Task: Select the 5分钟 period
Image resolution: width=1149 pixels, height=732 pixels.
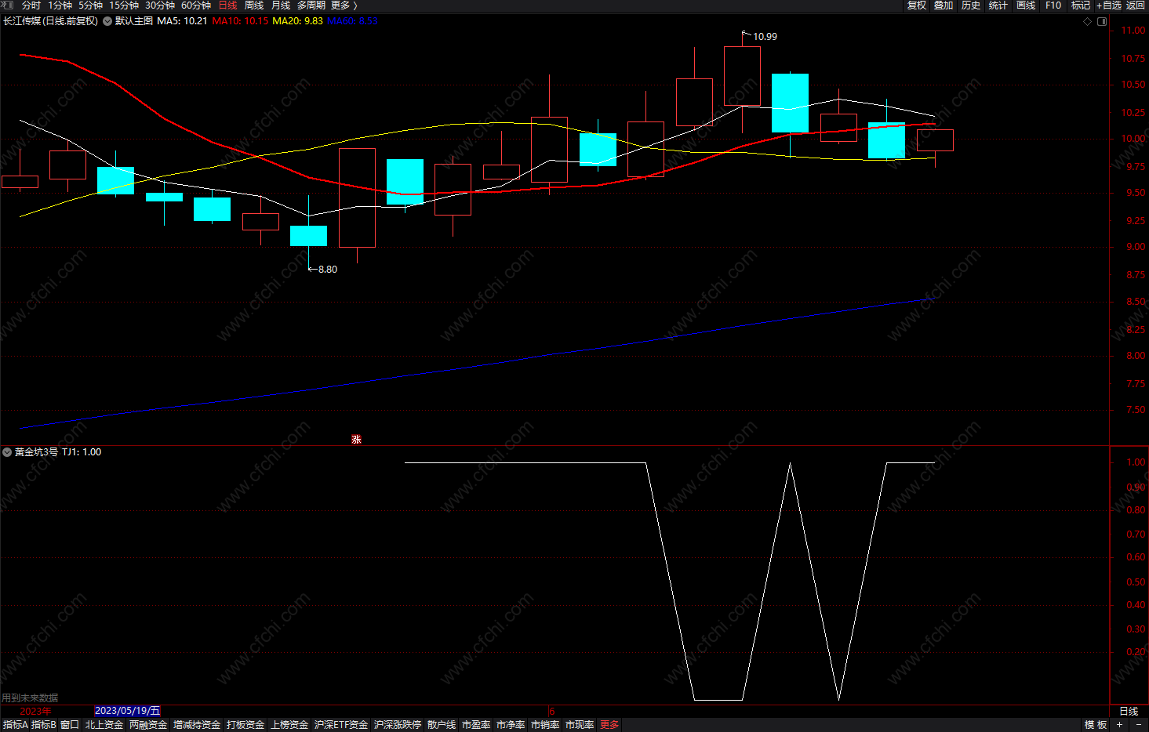Action: (x=91, y=5)
